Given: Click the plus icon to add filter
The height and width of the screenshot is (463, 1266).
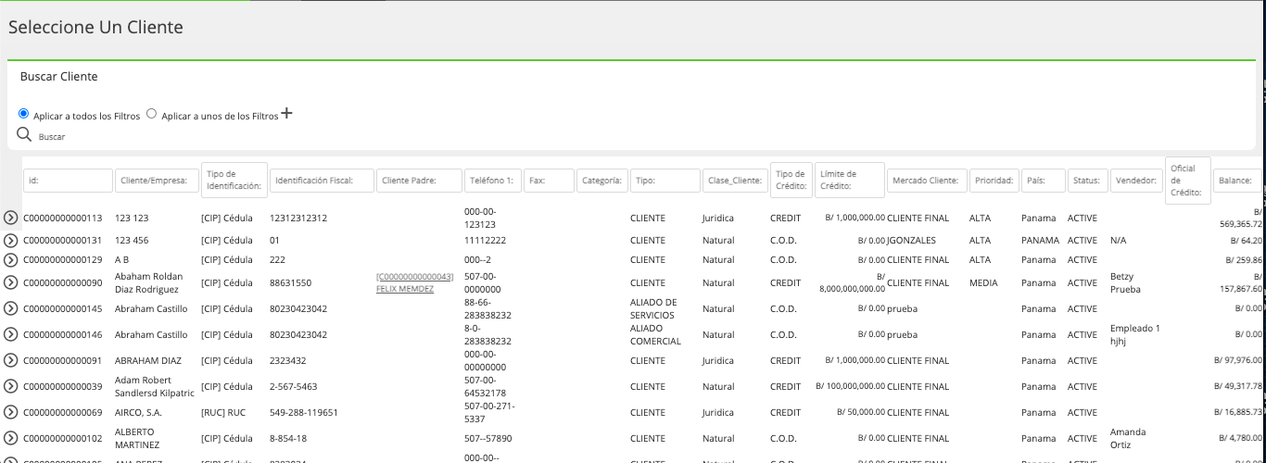Looking at the screenshot, I should 286,113.
